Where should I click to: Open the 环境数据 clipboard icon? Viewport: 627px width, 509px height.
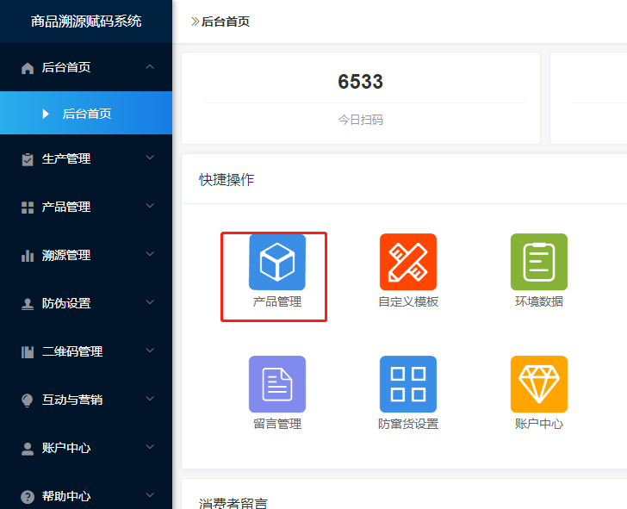click(538, 262)
